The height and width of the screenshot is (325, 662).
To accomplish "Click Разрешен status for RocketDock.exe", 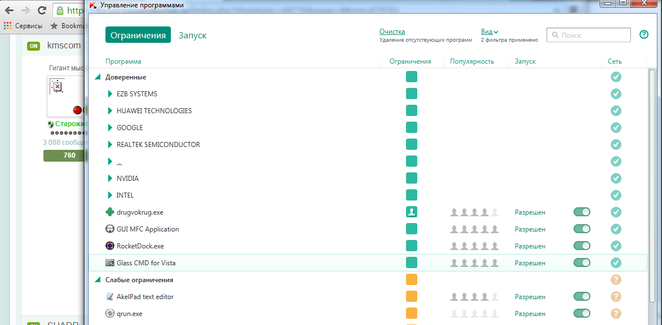I will point(529,246).
